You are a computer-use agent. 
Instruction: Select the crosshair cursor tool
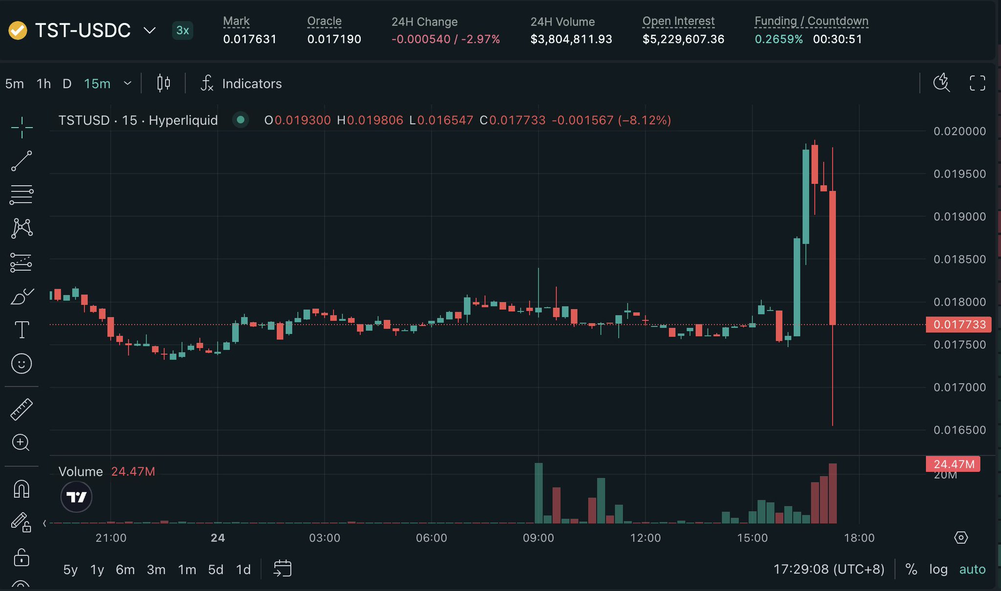pos(22,128)
